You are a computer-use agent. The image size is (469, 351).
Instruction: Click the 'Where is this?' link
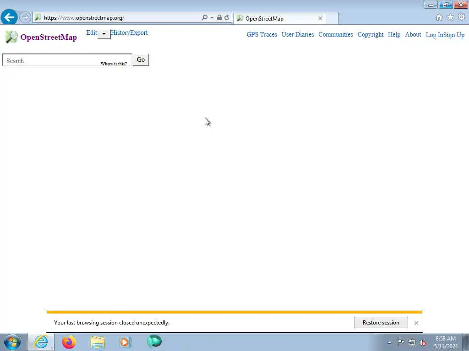point(114,64)
